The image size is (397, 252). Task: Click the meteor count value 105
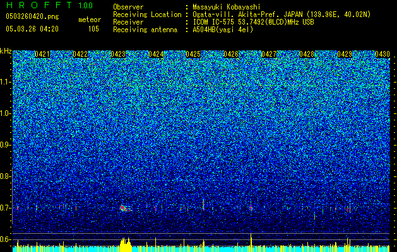click(93, 29)
